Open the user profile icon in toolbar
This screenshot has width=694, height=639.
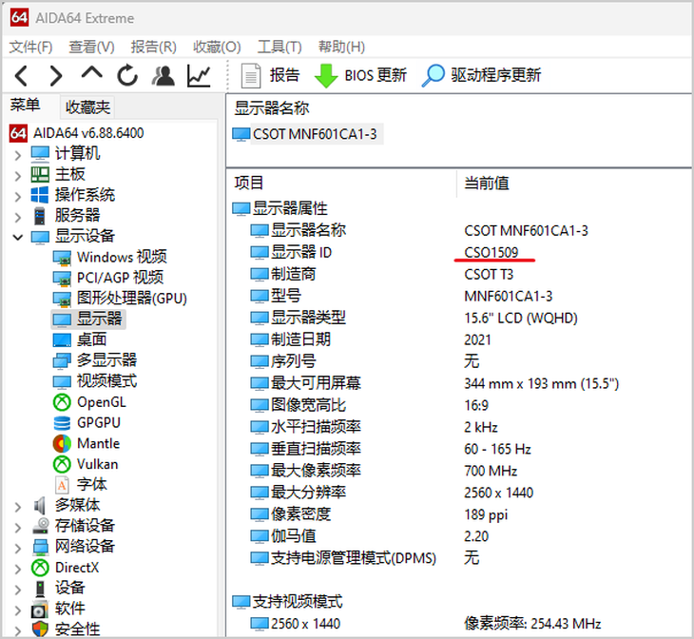click(164, 76)
